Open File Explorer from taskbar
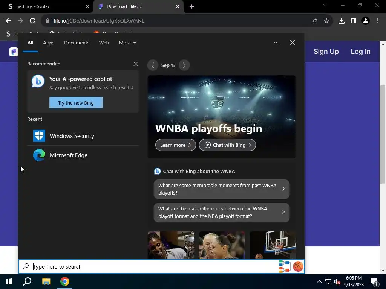 [46, 281]
